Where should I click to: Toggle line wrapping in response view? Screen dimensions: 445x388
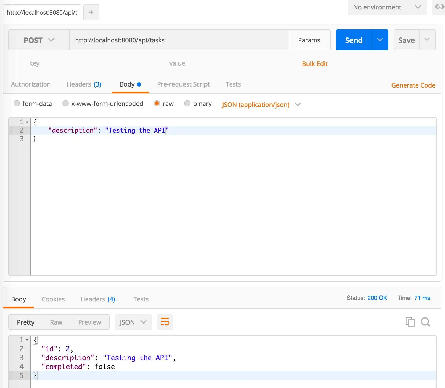(165, 322)
